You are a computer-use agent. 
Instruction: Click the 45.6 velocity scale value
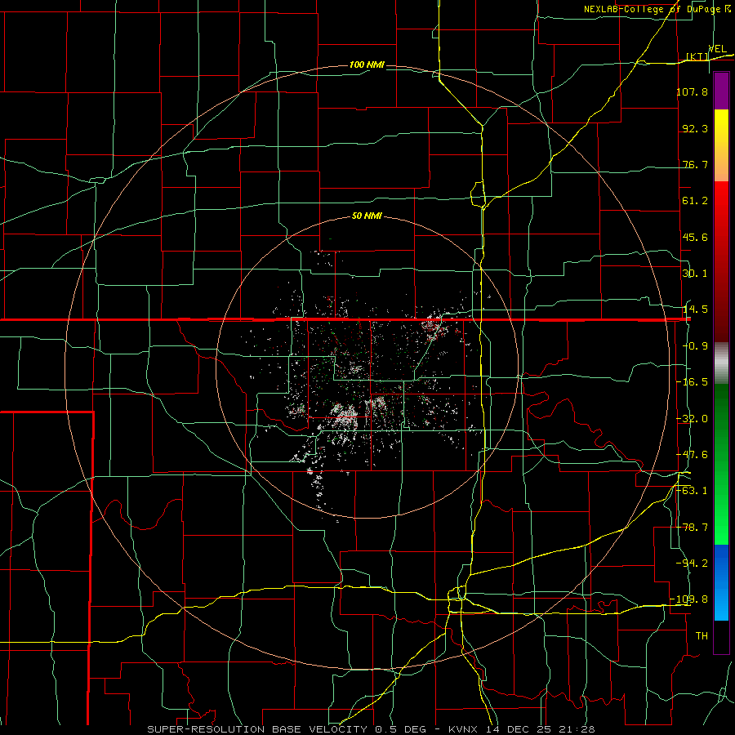point(695,237)
